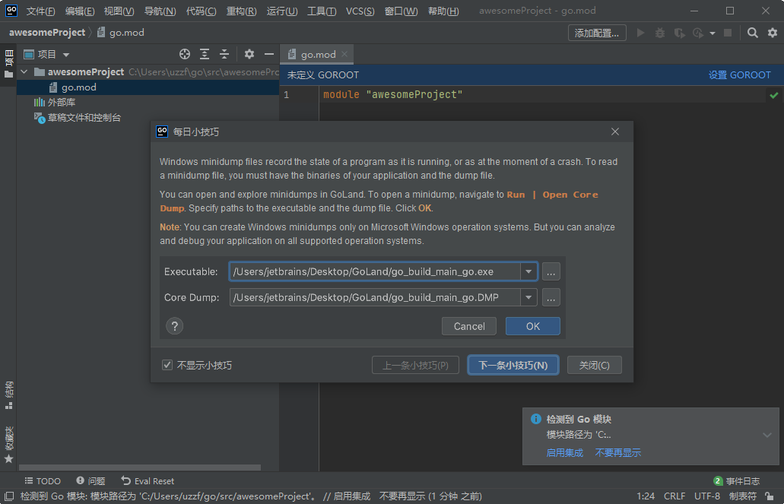The height and width of the screenshot is (504, 784).
Task: Click the locate/select opened file target icon
Action: (185, 54)
